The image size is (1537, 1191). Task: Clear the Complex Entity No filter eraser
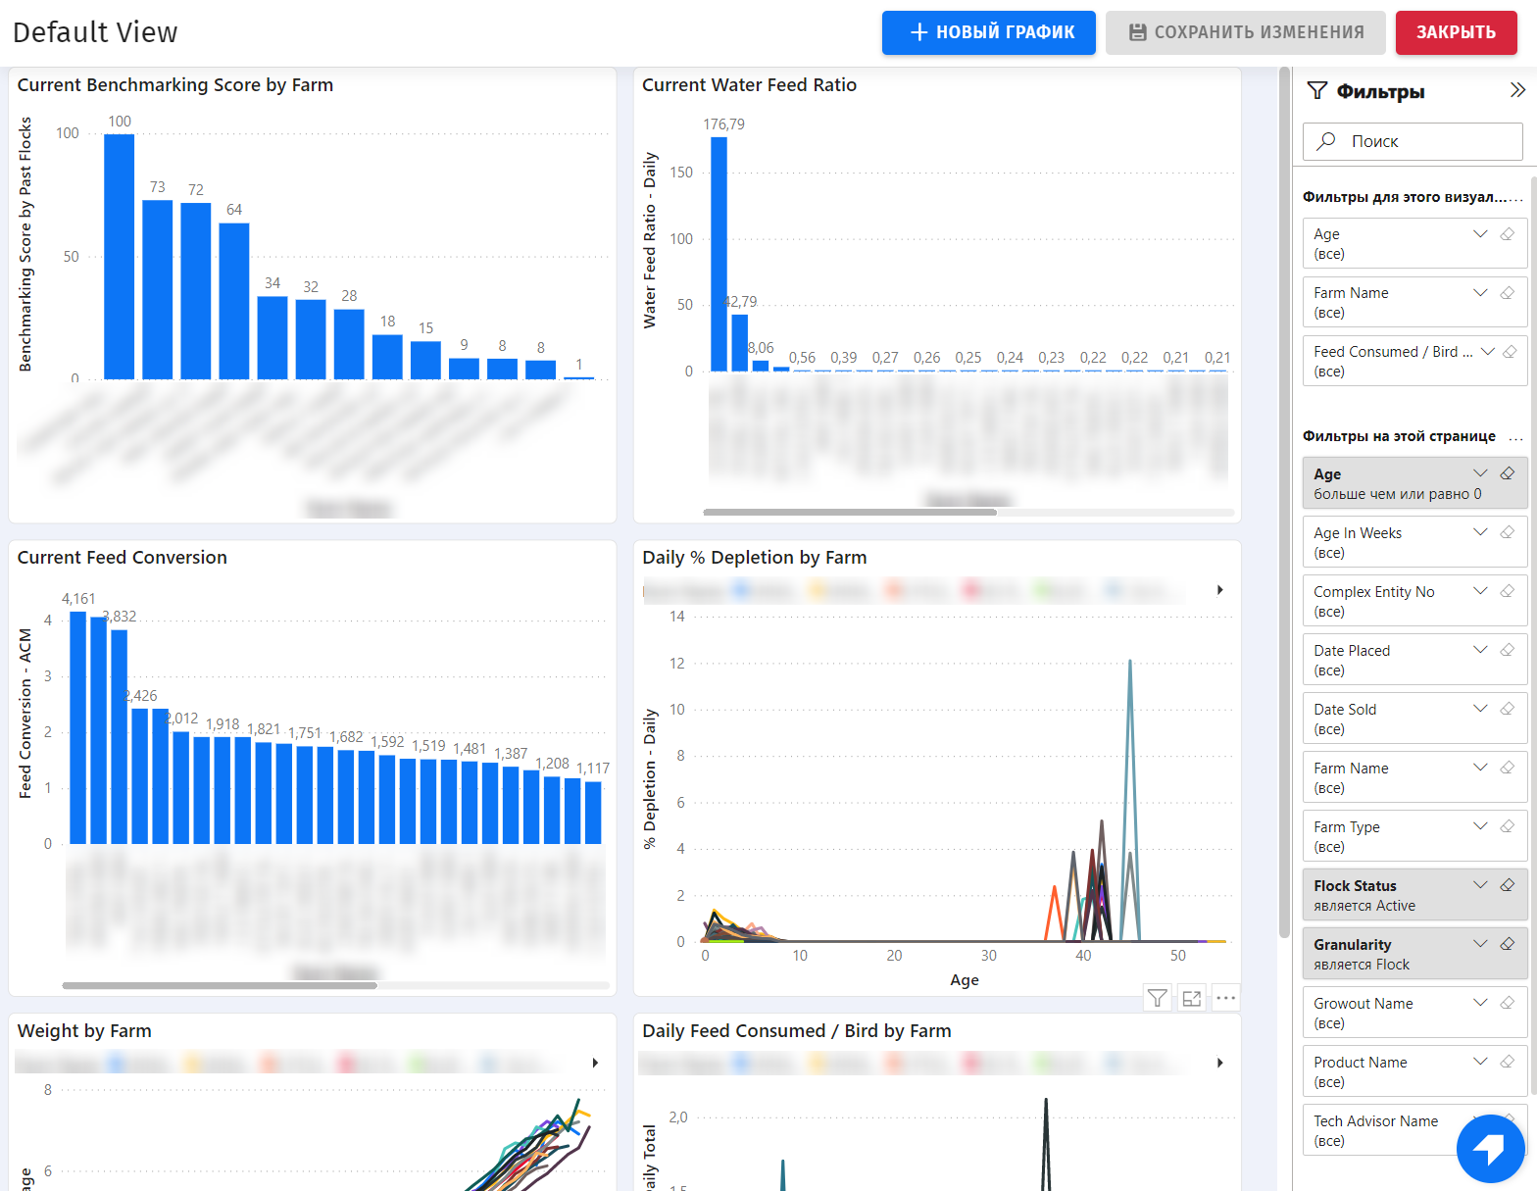click(1508, 591)
